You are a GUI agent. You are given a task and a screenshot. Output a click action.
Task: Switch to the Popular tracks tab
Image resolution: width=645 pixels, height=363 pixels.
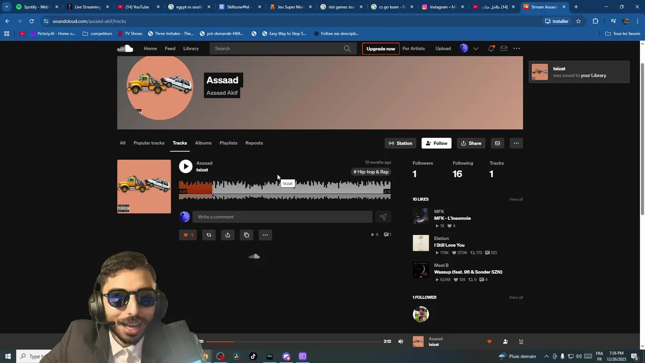tap(149, 143)
